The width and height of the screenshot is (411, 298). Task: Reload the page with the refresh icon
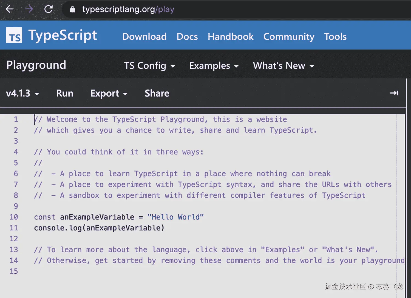coord(49,9)
